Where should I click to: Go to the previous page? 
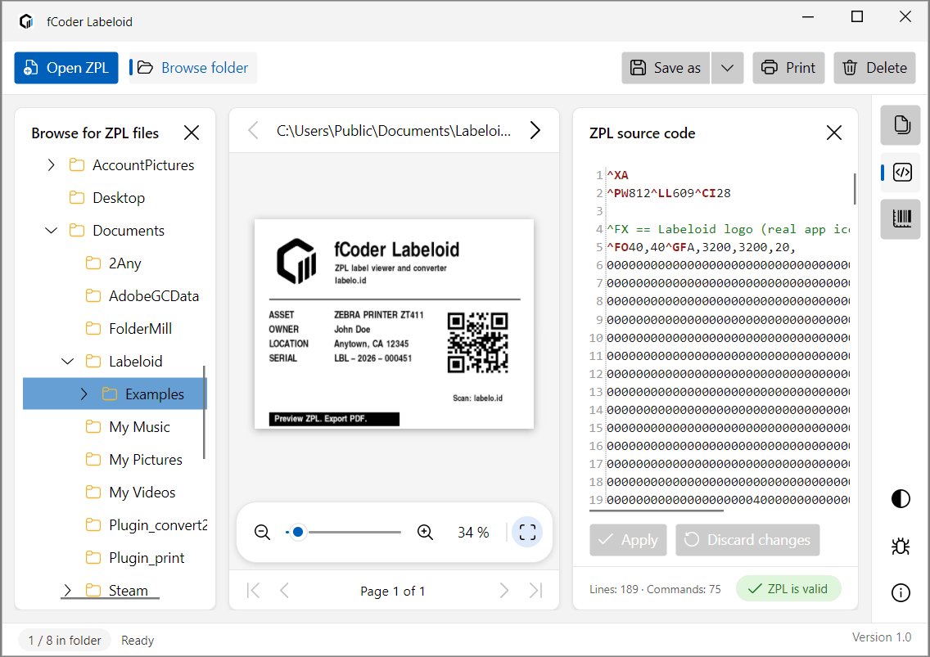pos(285,591)
